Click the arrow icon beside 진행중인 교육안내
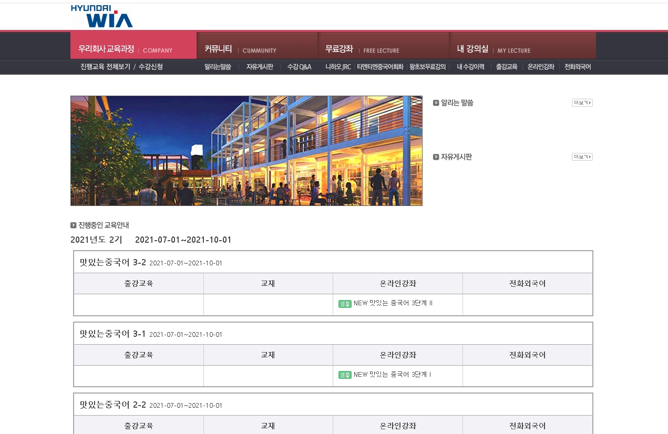Viewport: 668px width, 434px height. (x=74, y=225)
